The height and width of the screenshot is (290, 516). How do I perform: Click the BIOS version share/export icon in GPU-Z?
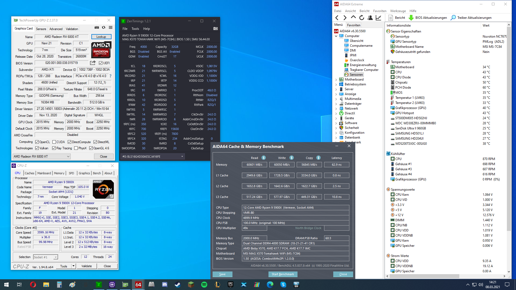[x=93, y=63]
